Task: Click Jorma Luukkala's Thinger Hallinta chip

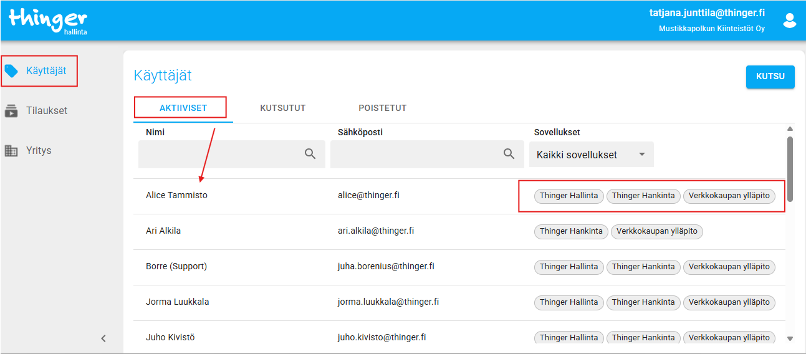Action: pos(569,302)
